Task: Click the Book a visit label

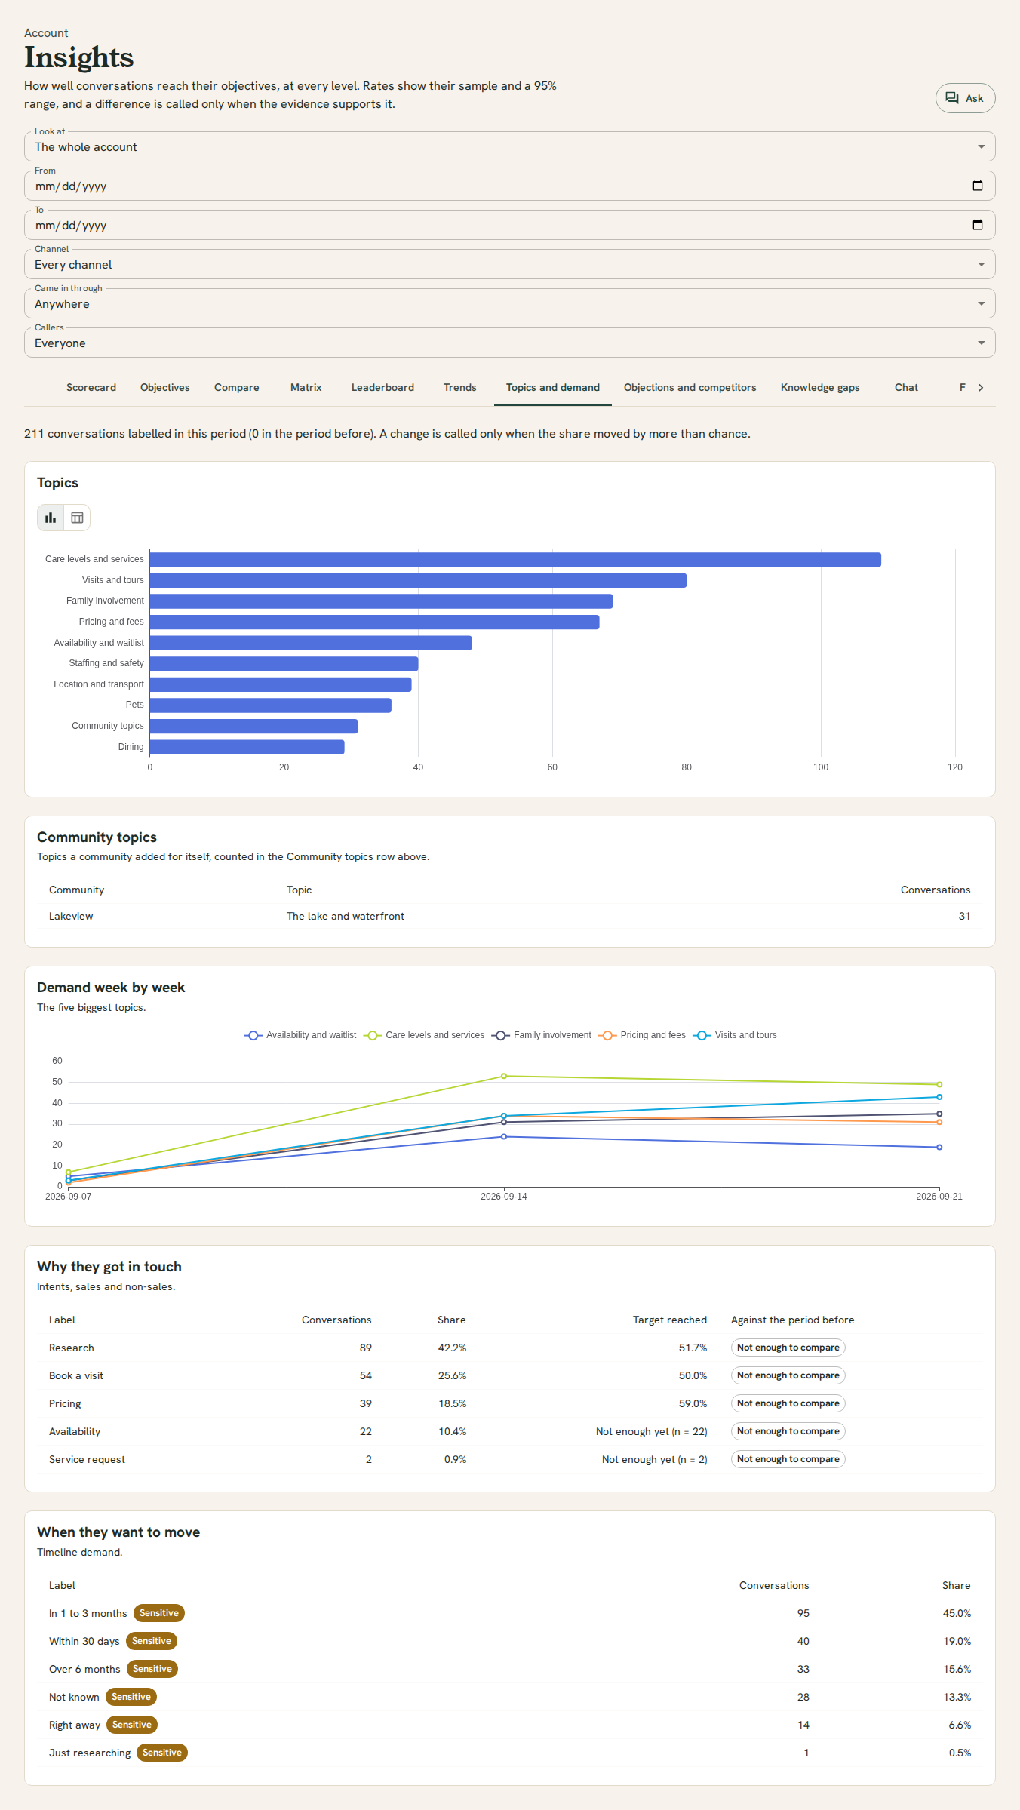Action: pyautogui.click(x=76, y=1375)
